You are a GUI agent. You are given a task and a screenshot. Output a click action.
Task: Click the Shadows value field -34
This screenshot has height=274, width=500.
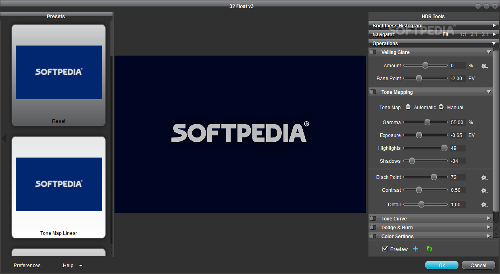[x=458, y=161]
